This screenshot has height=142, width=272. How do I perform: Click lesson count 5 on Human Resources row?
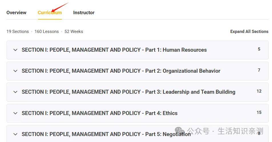coord(259,49)
